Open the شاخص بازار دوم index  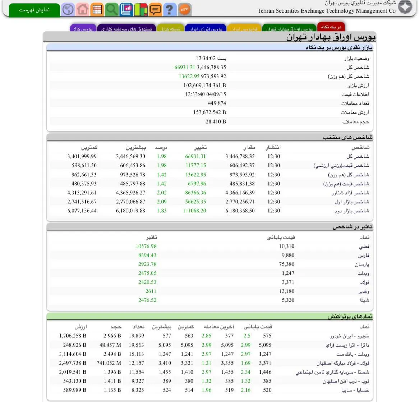tap(352, 211)
